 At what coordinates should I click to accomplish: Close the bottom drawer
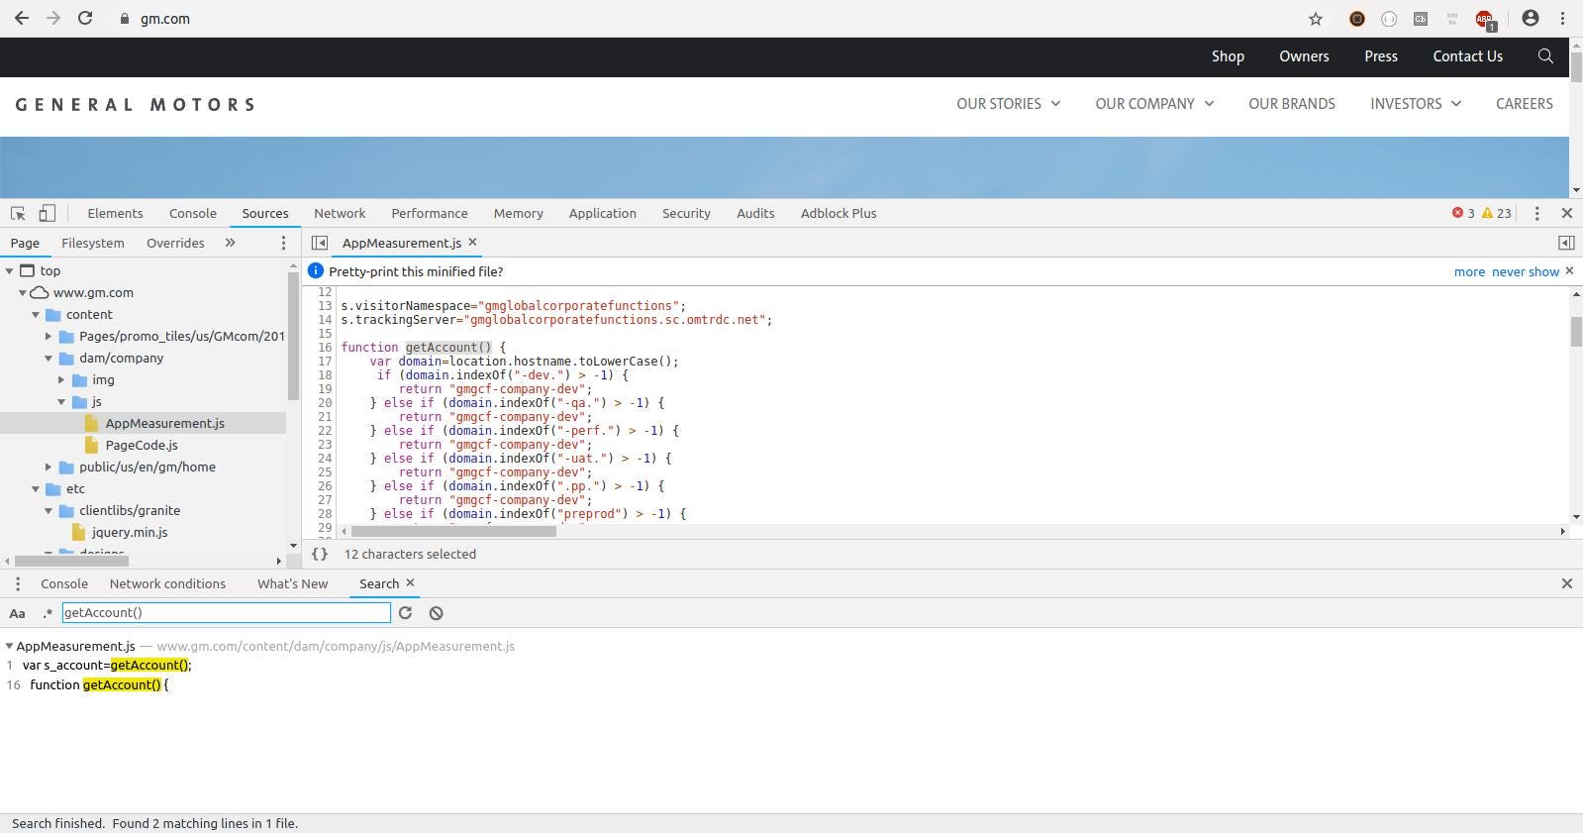(x=1566, y=583)
